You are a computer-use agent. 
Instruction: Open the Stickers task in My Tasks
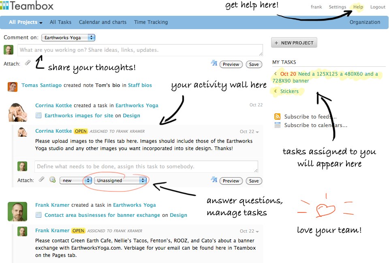pos(289,91)
